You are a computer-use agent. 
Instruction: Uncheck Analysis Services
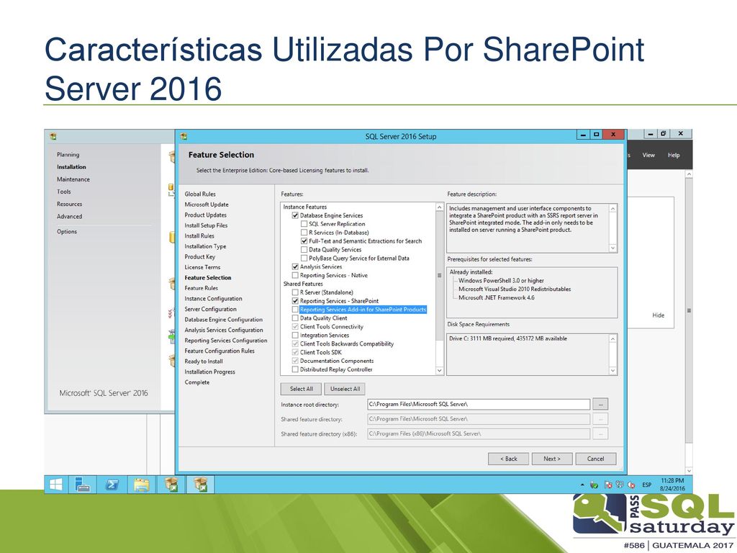pos(295,266)
